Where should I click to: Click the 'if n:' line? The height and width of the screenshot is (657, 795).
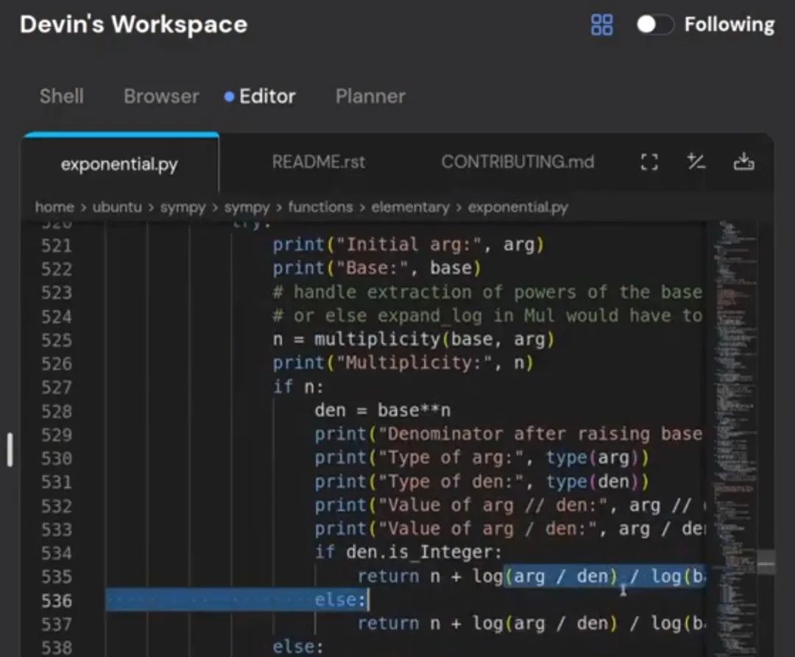point(298,387)
